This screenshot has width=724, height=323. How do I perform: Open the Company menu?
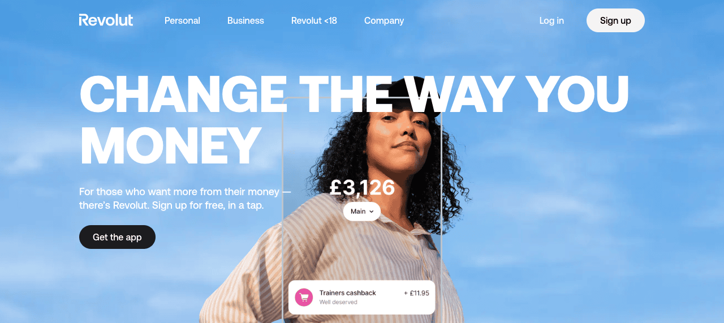click(x=384, y=20)
